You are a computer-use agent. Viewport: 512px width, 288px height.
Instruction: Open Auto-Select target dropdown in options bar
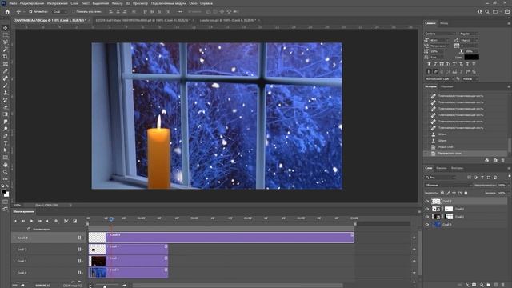(x=60, y=11)
